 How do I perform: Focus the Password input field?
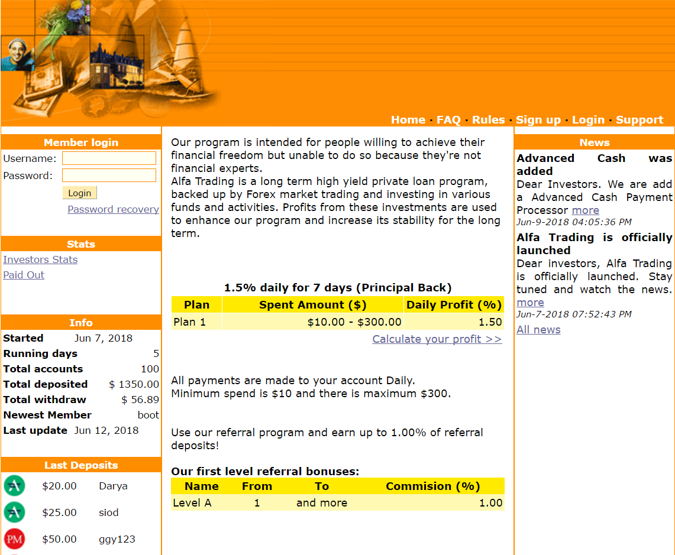109,175
